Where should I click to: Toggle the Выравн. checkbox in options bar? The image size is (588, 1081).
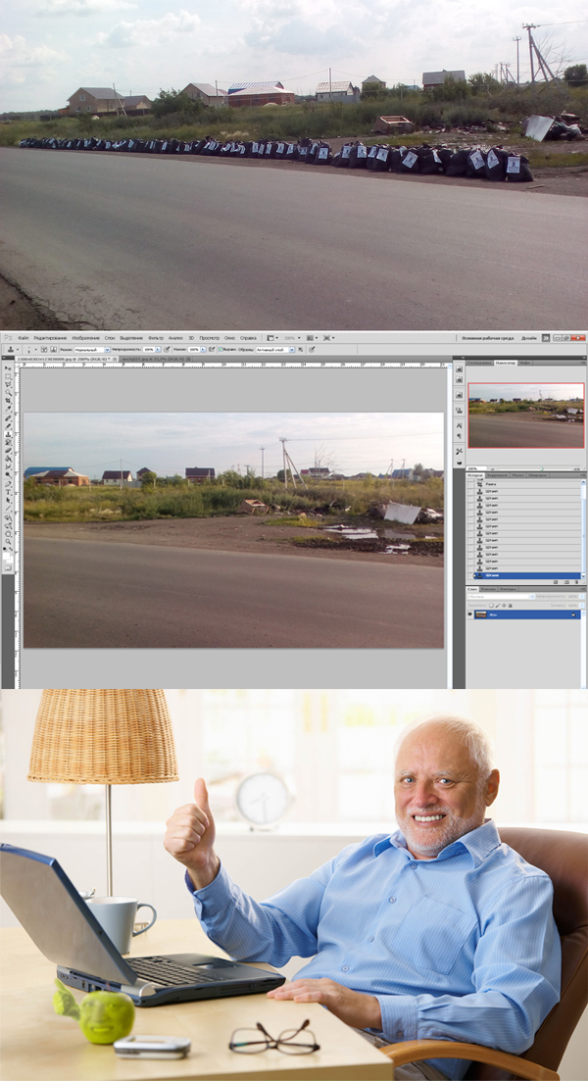220,349
